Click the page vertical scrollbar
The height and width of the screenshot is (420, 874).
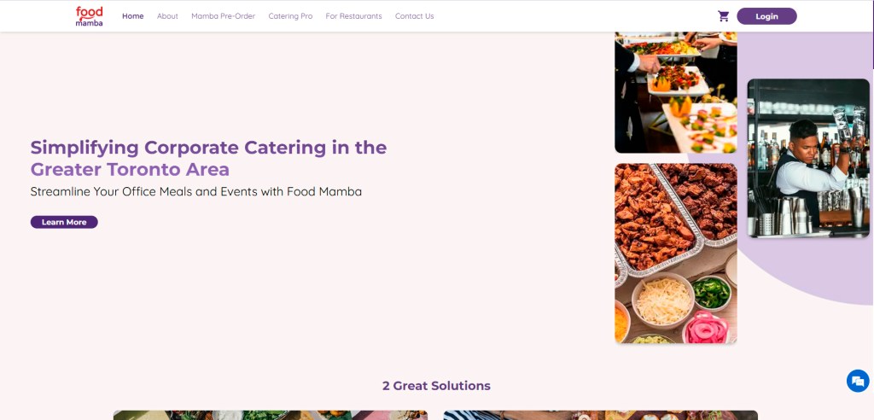tap(871, 34)
